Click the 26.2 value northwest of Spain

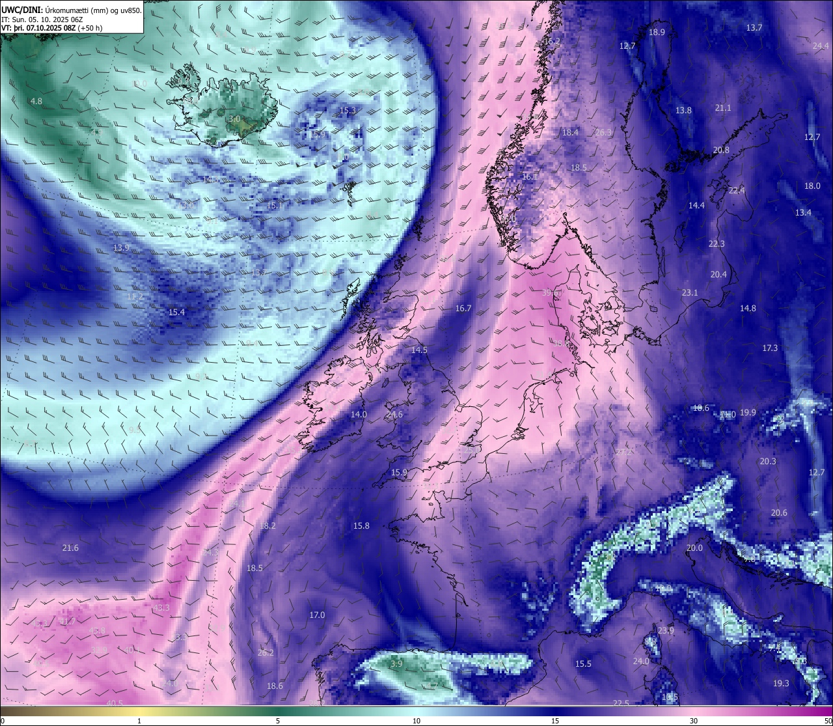(266, 653)
